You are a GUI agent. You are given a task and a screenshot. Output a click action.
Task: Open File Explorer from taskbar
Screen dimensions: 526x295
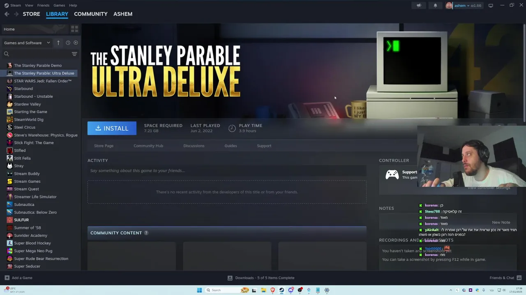263,290
